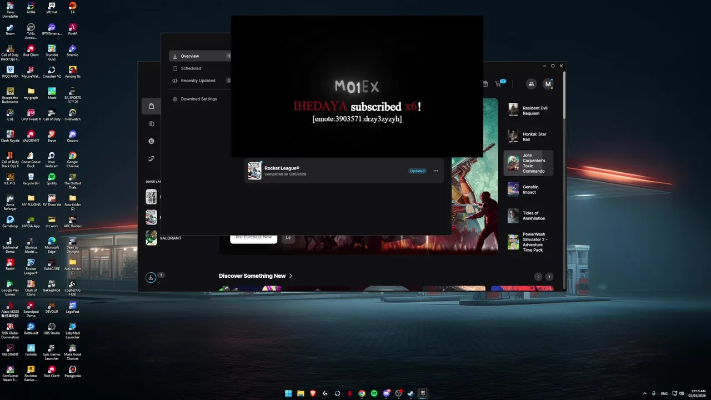
Task: Click the Microsoft Edge desktop icon
Action: pyautogui.click(x=52, y=246)
